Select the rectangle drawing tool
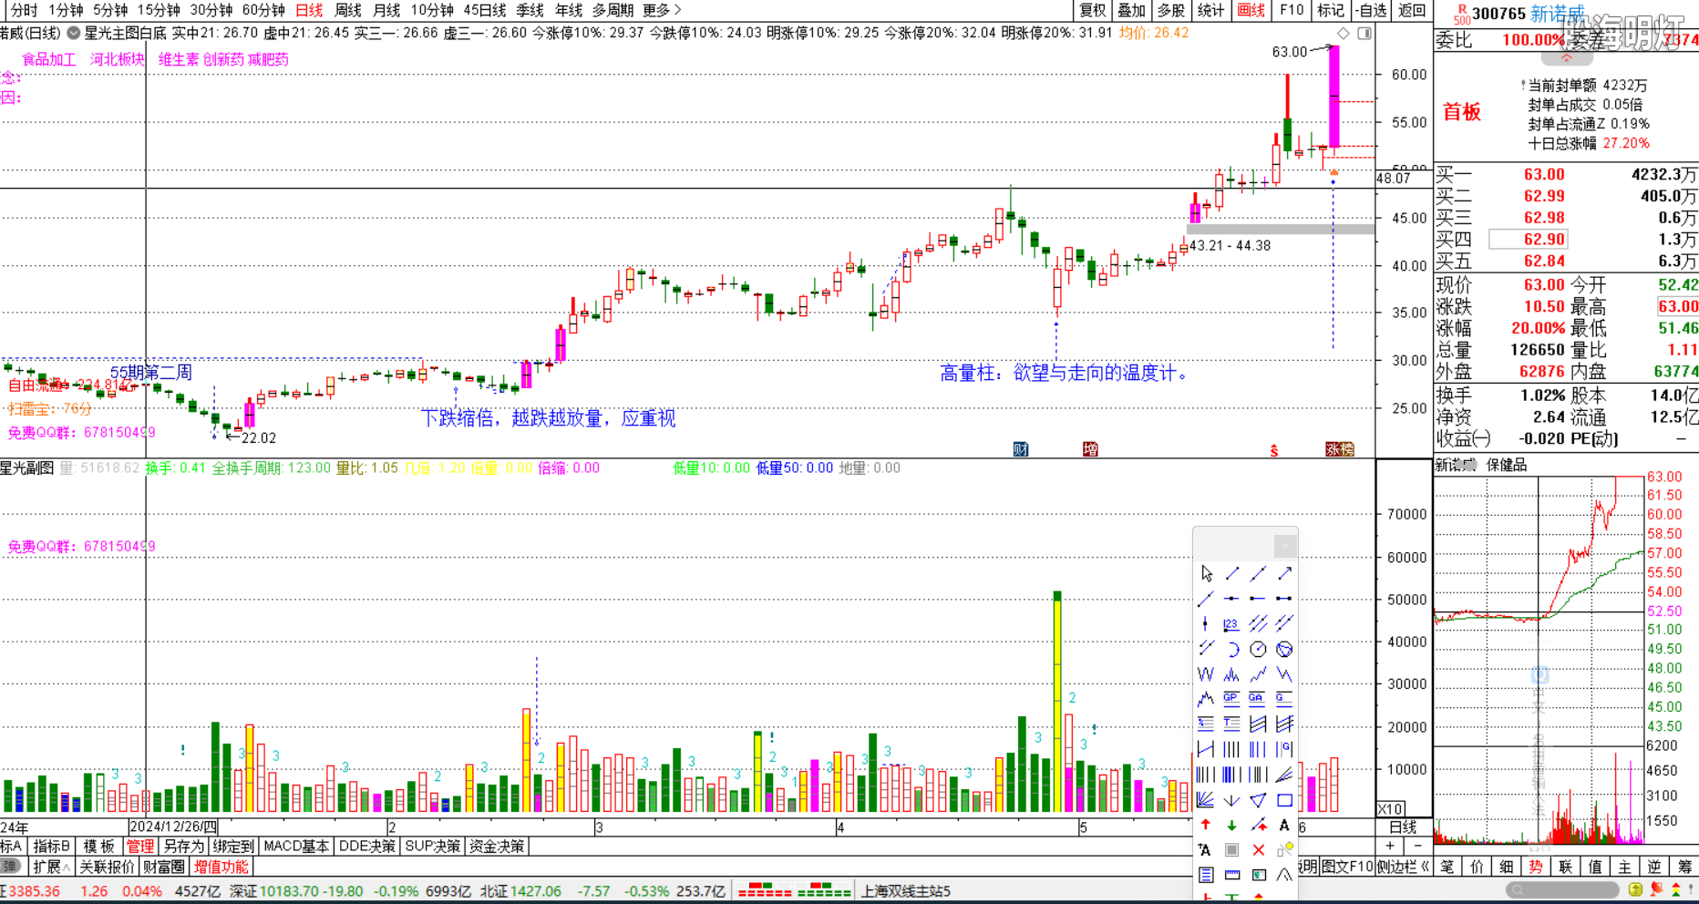 pyautogui.click(x=1284, y=800)
